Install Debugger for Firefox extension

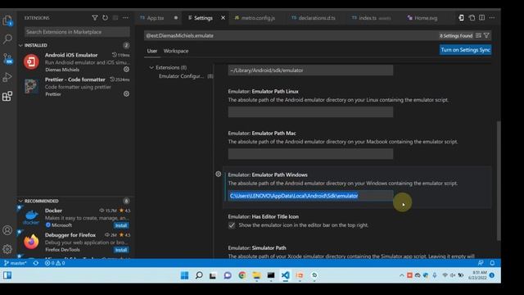121,250
